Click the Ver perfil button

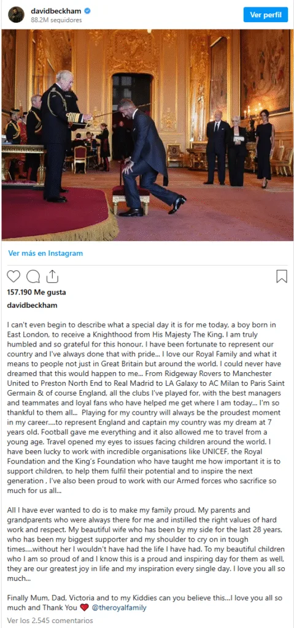[266, 15]
